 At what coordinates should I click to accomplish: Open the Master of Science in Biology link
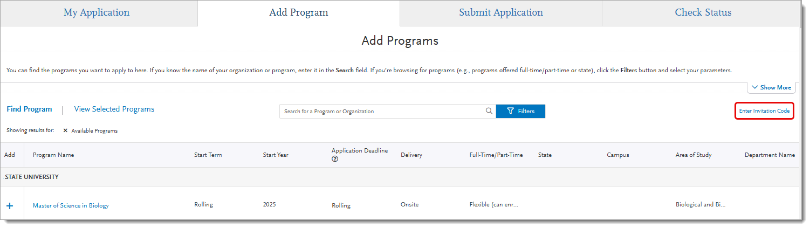71,205
